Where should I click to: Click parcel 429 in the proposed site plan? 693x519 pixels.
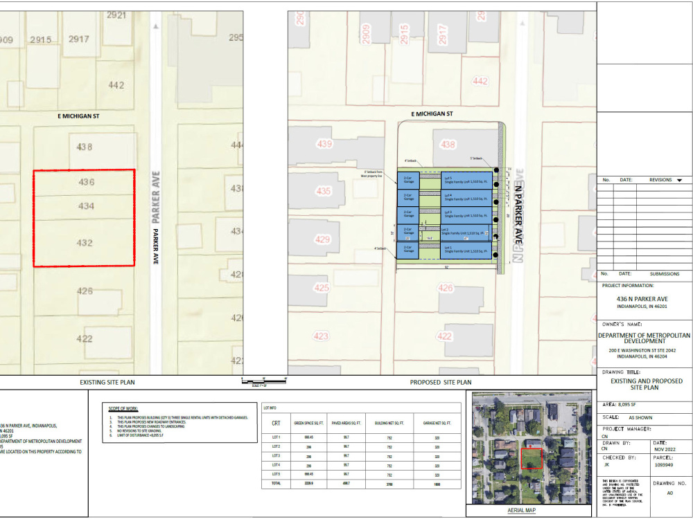click(x=322, y=239)
